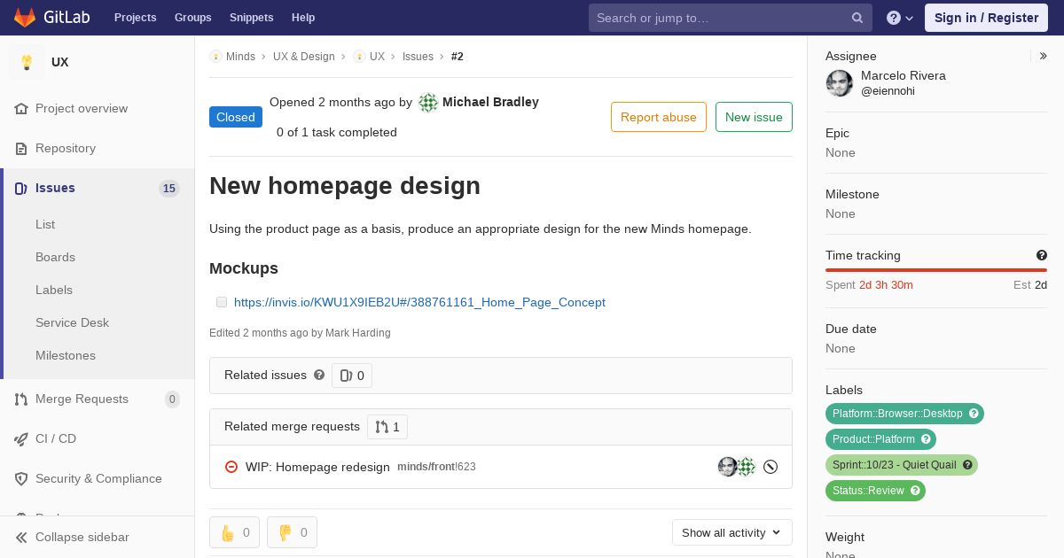Open the invis.io Home_Page_Concept link
1064x558 pixels.
pyautogui.click(x=419, y=302)
